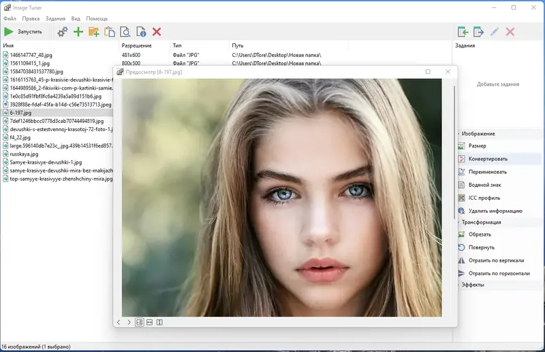The height and width of the screenshot is (352, 545).
Task: Collapse the Изображение section
Action: coord(457,134)
